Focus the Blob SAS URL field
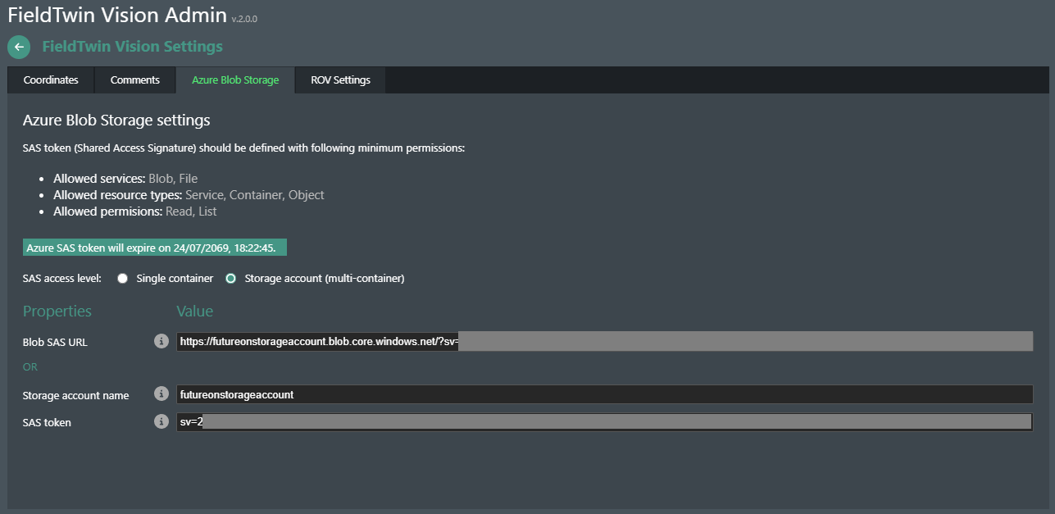Viewport: 1055px width, 514px height. click(x=605, y=341)
